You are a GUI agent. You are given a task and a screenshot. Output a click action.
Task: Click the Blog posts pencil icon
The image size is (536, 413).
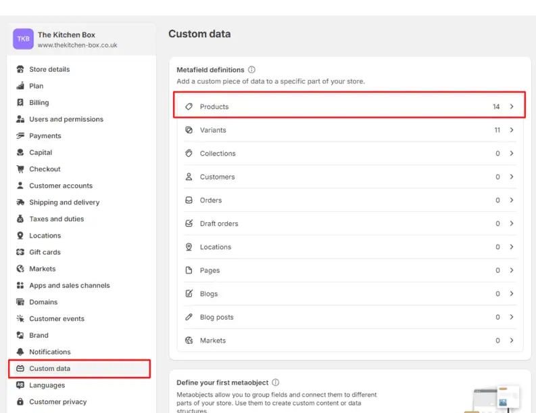189,317
